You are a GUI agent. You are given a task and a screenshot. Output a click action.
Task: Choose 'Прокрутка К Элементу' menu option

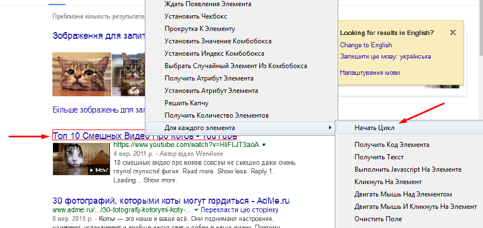200,29
